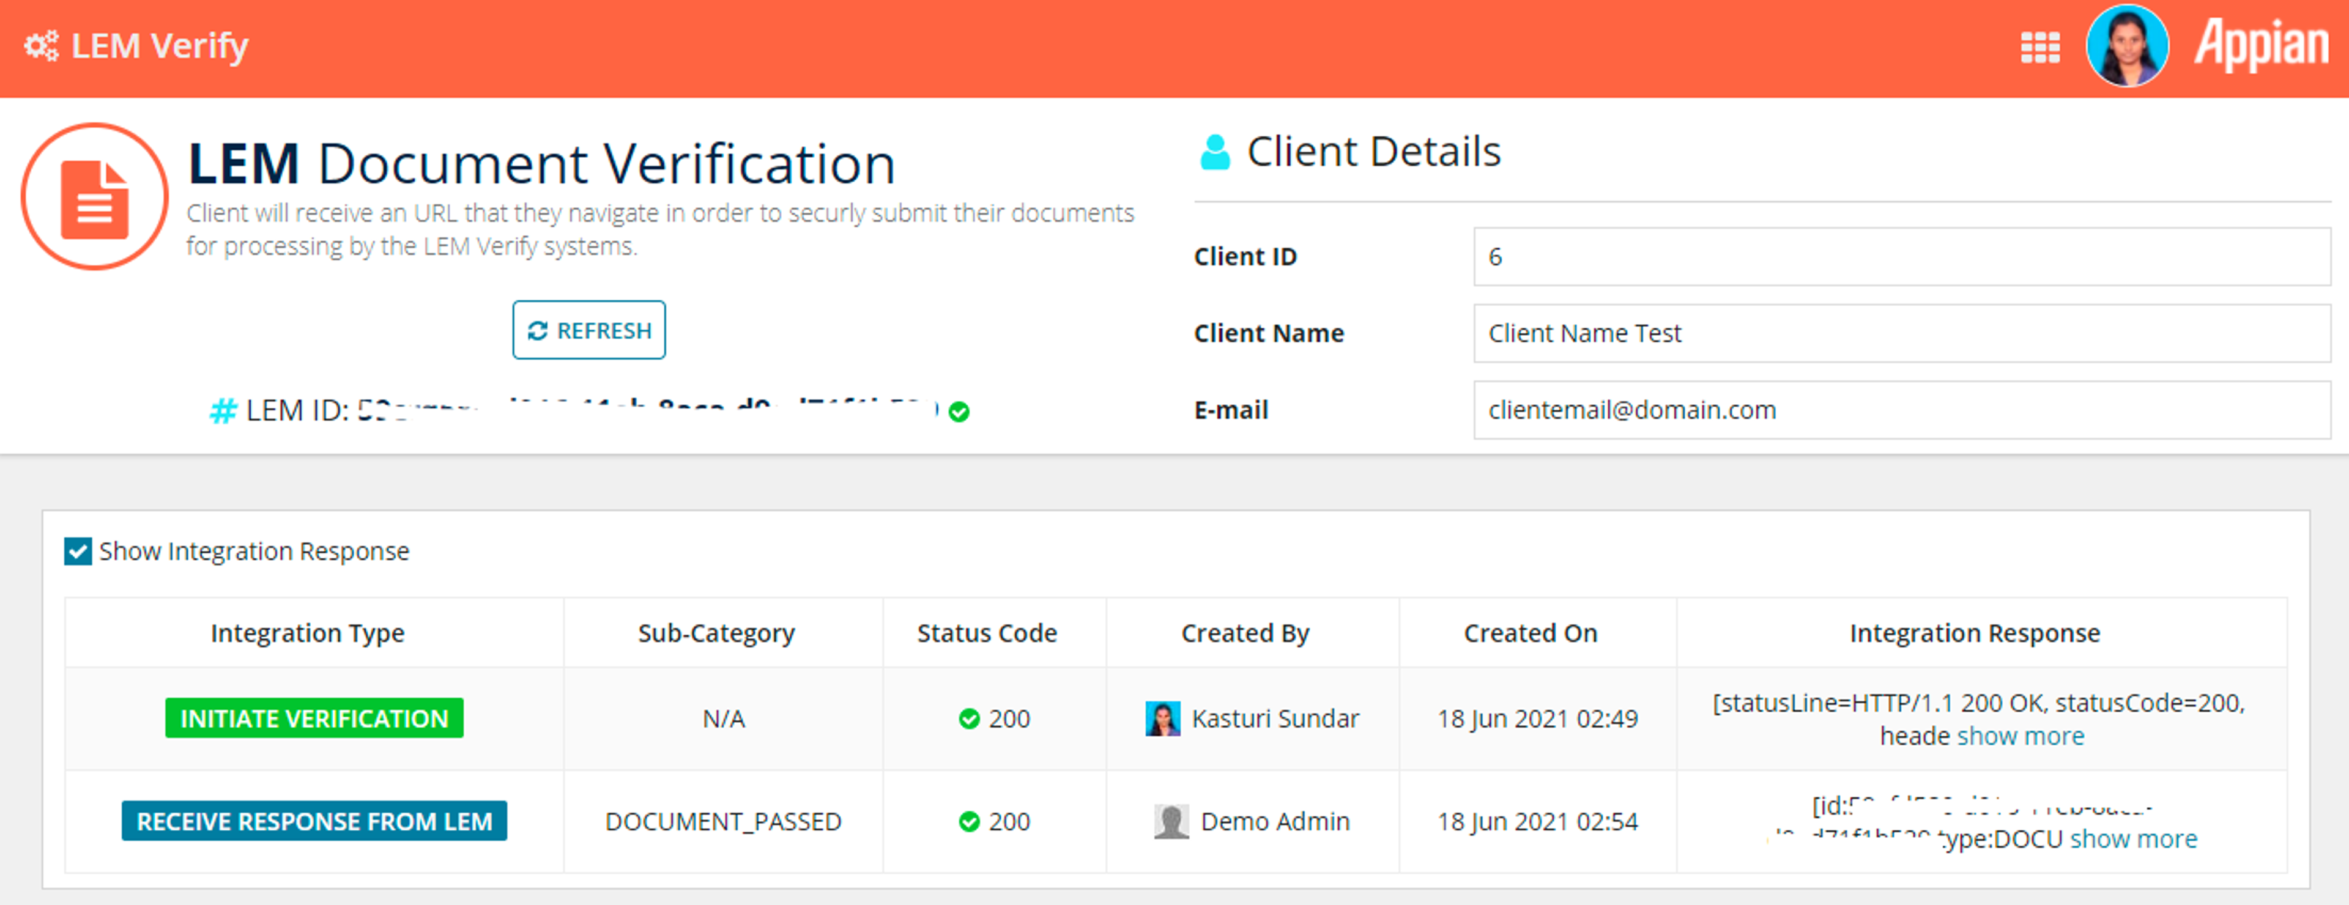This screenshot has width=2349, height=905.
Task: Click Demo Admin's avatar placeholder
Action: [x=1171, y=822]
